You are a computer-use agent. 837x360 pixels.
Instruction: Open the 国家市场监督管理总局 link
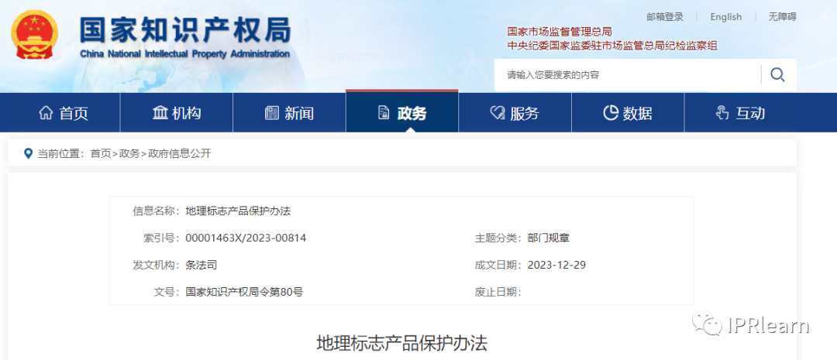560,33
